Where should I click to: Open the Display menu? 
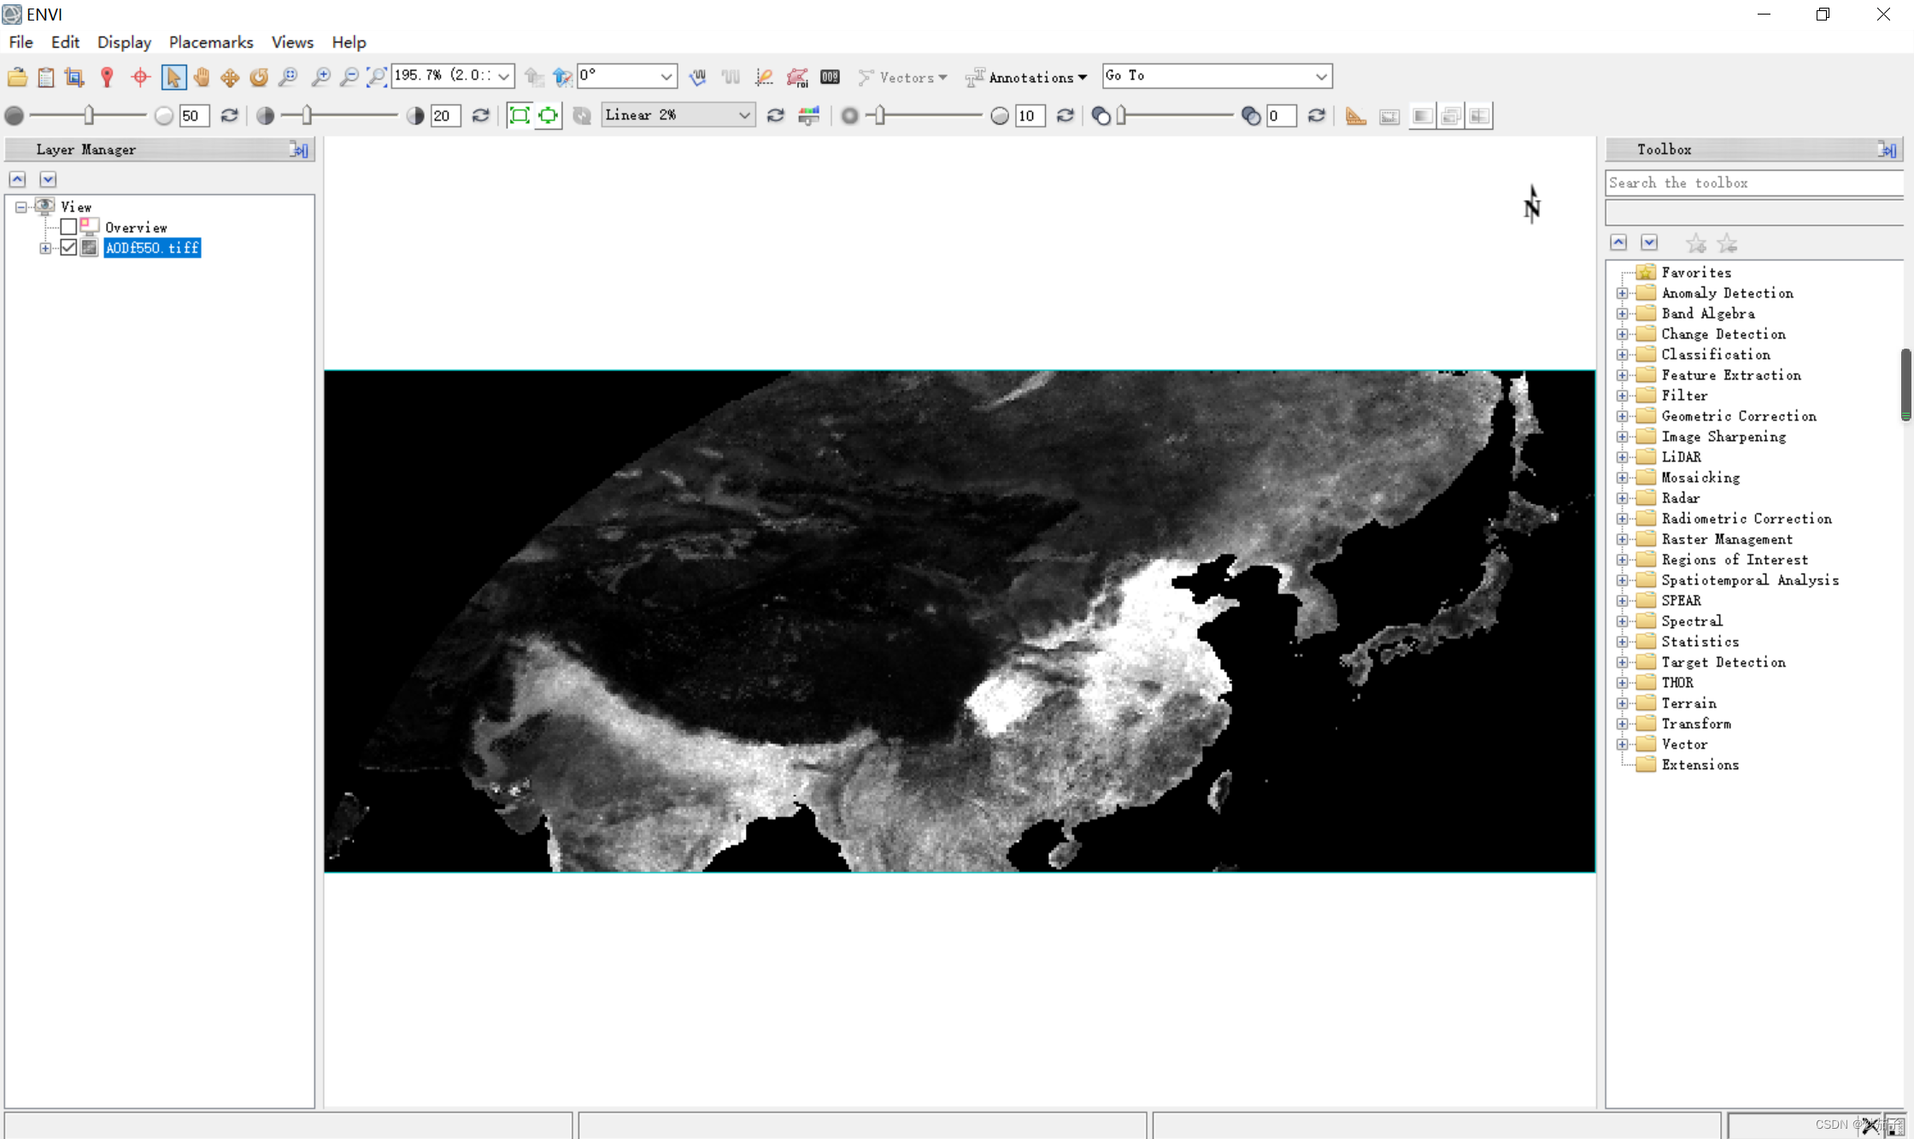[x=123, y=42]
